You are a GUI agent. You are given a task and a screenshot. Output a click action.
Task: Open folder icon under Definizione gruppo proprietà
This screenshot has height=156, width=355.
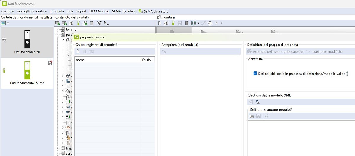click(252, 116)
